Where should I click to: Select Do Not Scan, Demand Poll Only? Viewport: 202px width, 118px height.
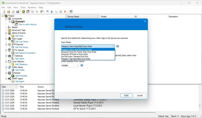[88, 57]
